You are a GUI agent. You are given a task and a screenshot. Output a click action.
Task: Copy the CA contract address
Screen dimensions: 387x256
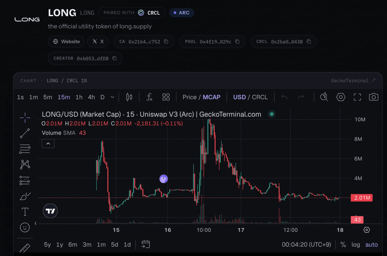tap(166, 41)
